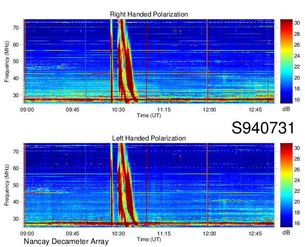The height and width of the screenshot is (247, 305).
Task: Click the top plot 'Frequency (MHz)' axis label
Action: [7, 61]
